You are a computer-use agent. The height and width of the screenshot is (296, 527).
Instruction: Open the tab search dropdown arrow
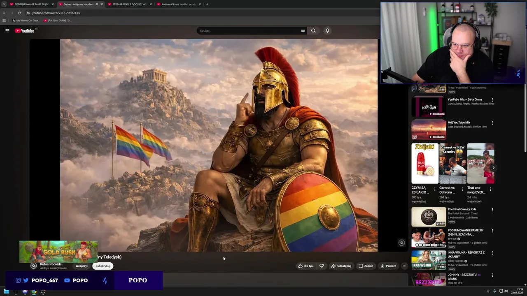[4, 4]
